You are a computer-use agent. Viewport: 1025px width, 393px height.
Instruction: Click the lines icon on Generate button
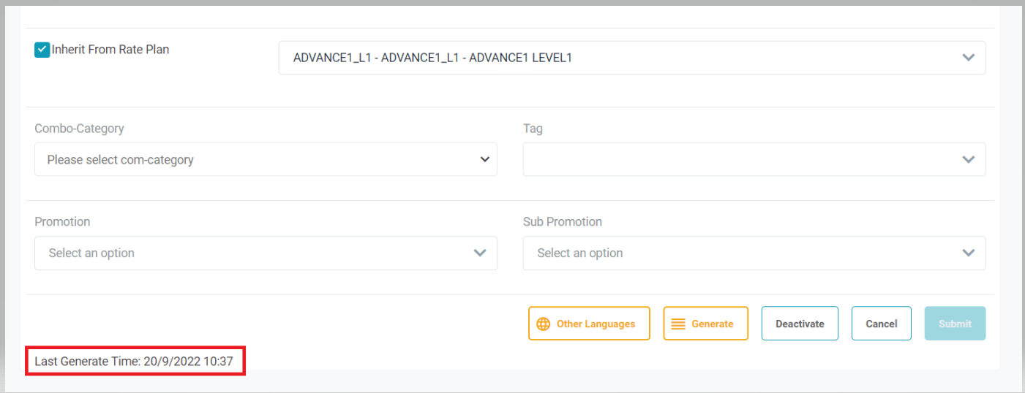tap(678, 324)
